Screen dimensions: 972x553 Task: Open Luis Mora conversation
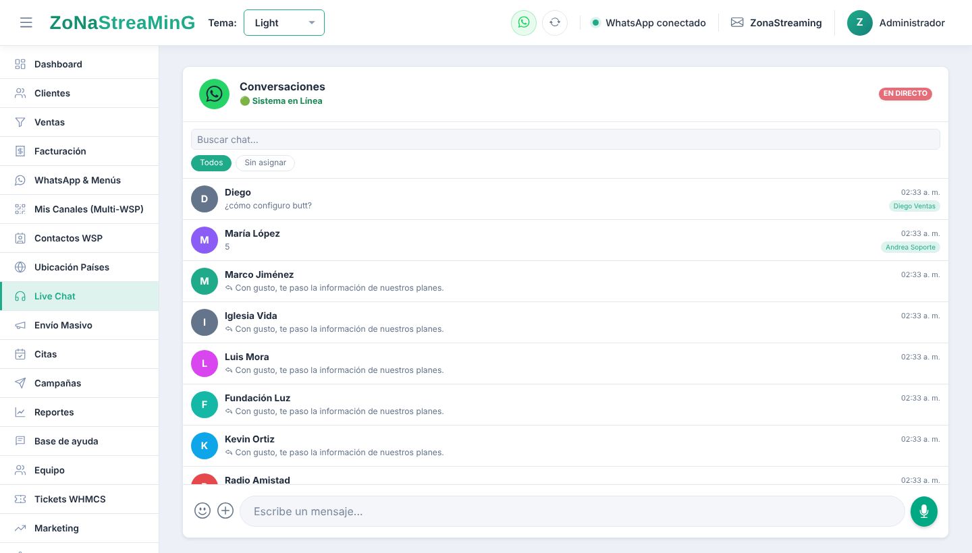pos(566,363)
